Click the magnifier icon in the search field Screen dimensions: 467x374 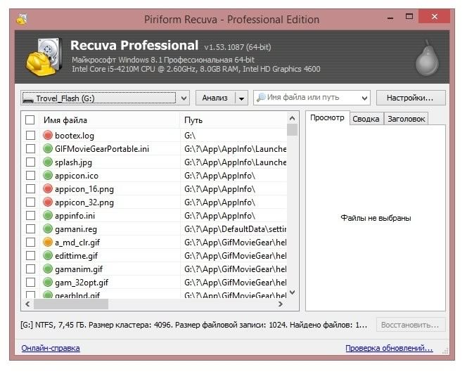pyautogui.click(x=261, y=98)
